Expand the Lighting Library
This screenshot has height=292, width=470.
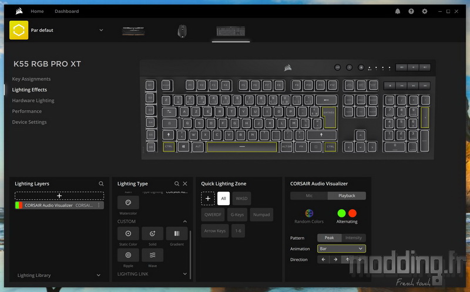98,275
